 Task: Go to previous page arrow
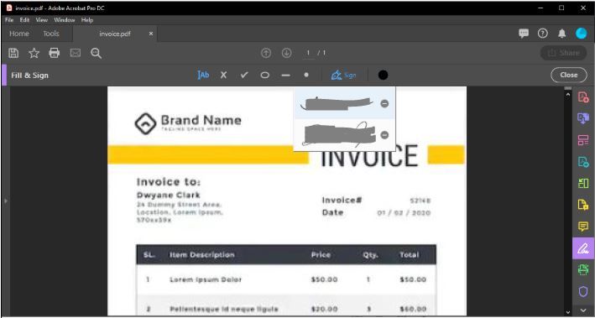pos(266,54)
